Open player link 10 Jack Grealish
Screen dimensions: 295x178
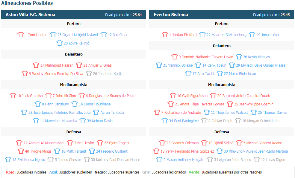[x=30, y=96]
